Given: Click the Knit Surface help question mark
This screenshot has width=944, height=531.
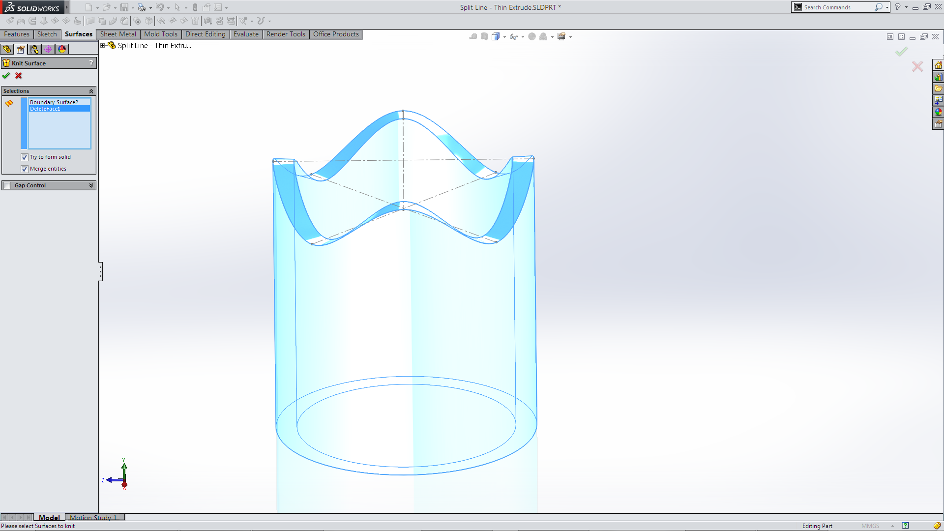Looking at the screenshot, I should [91, 63].
